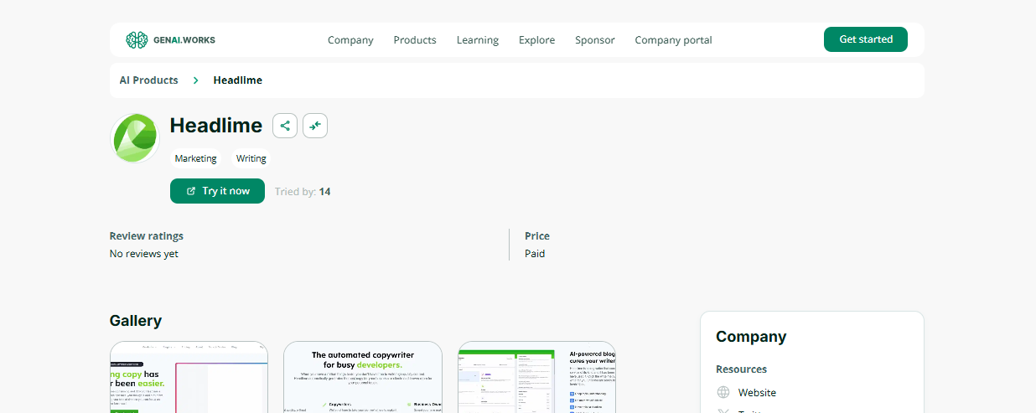This screenshot has height=413, width=1036.
Task: Open the AI-powered blog gallery thumbnail
Action: [537, 377]
